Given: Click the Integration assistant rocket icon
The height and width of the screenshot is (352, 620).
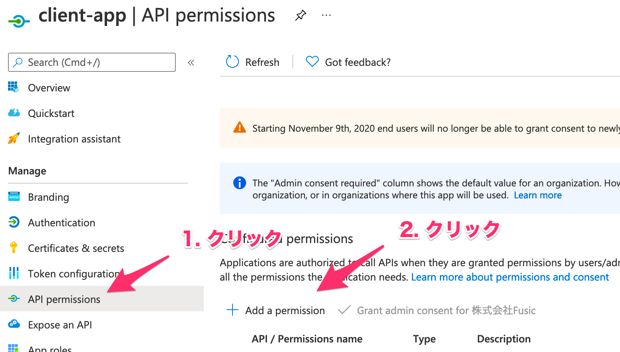Looking at the screenshot, I should (x=14, y=138).
